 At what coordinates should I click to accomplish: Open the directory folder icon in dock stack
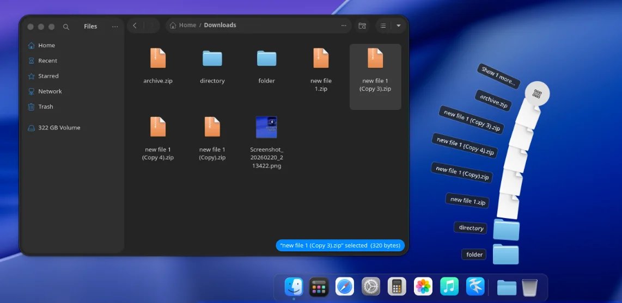pos(507,230)
